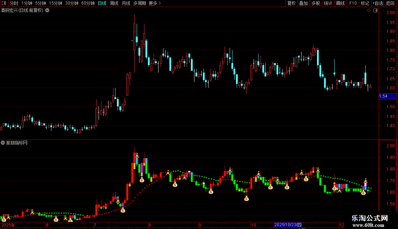Image resolution: width=398 pixels, height=229 pixels.
Task: Click month 9 on the date axis
Action: click(200, 225)
